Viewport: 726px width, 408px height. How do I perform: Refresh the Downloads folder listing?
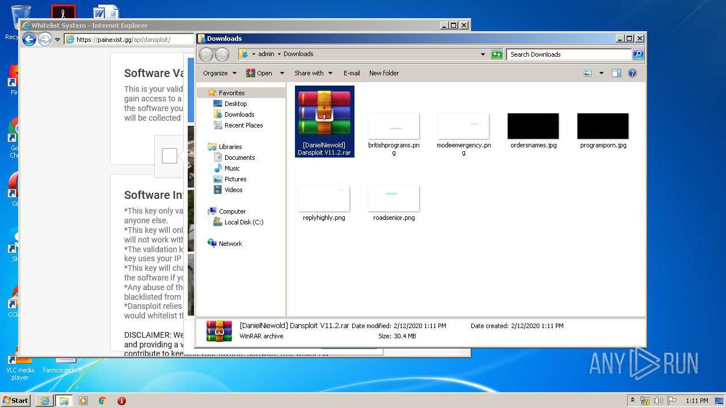[497, 54]
